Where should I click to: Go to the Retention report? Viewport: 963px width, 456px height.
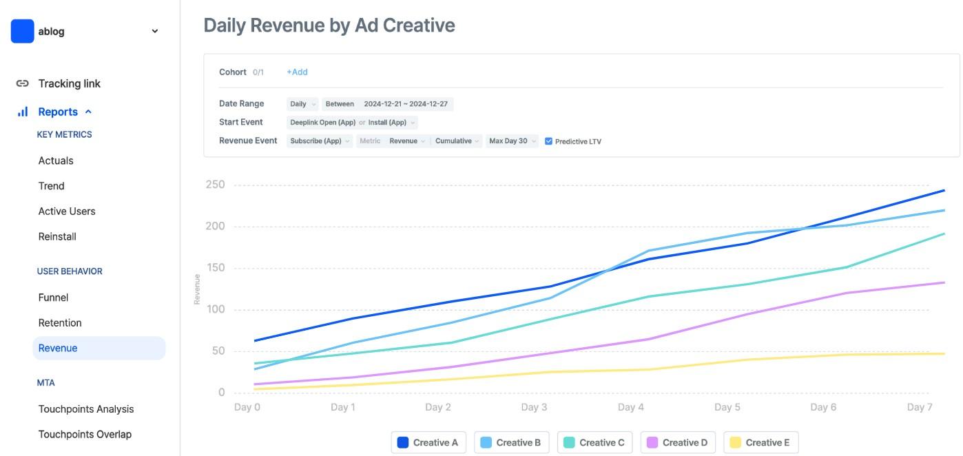point(60,323)
